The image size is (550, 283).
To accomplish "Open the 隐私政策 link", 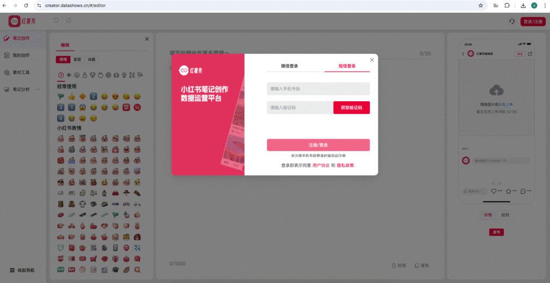I will click(345, 165).
